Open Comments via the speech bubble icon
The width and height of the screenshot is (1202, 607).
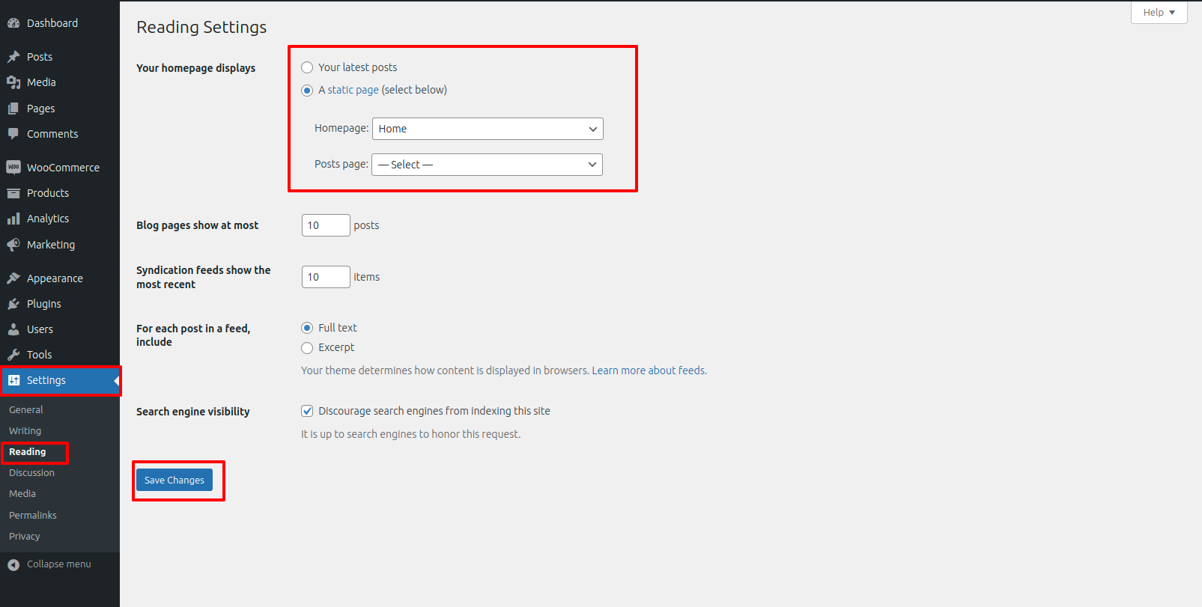[13, 134]
